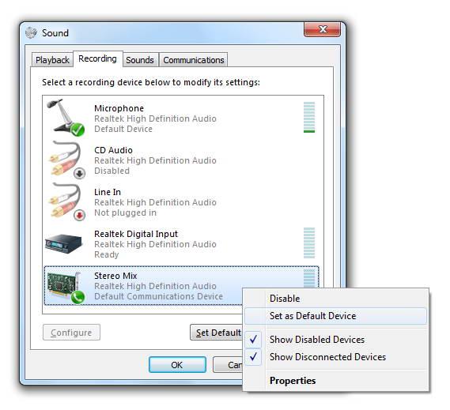
Task: Click the red not-plugged-in badge on Line In
Action: [x=80, y=215]
